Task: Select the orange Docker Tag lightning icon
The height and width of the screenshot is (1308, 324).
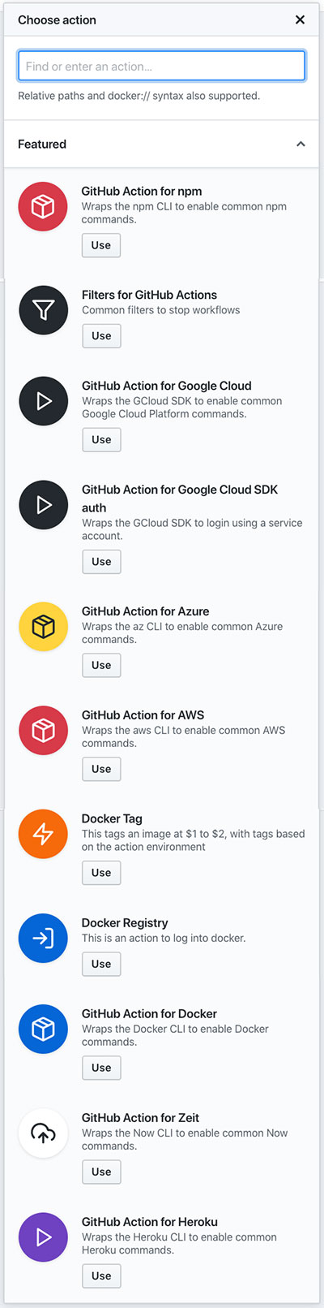Action: [x=43, y=835]
